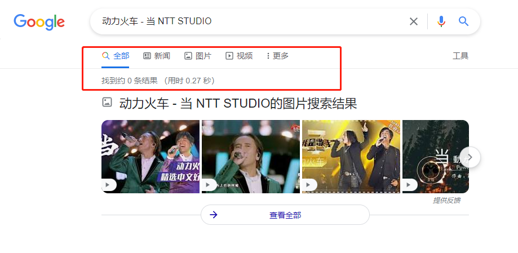Open the third thumbnail with yellow stage background
This screenshot has height=253, width=518.
[x=351, y=157]
